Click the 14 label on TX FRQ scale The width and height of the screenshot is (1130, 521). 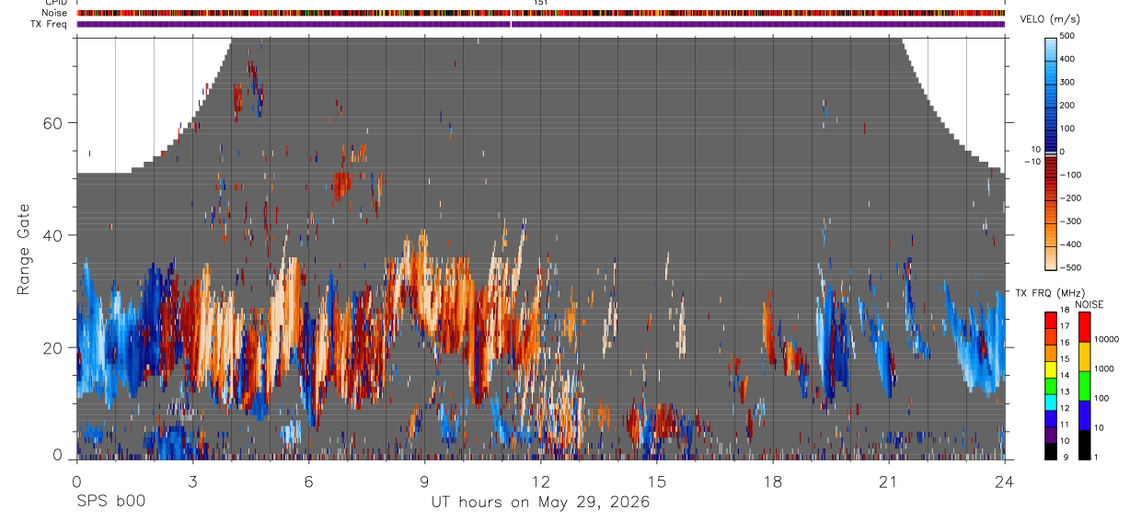1065,375
